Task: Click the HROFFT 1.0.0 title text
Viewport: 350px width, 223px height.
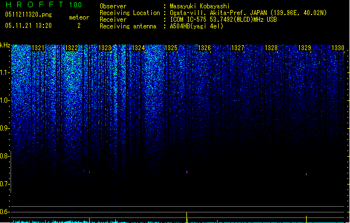Action: (44, 4)
